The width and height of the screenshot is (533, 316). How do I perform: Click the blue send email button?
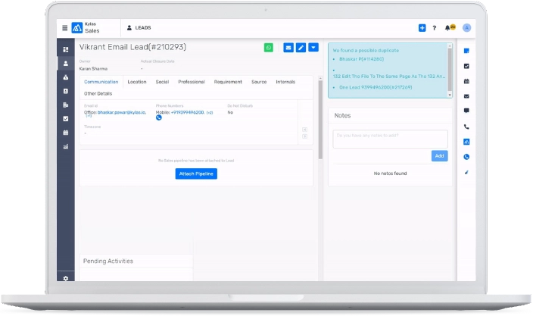coord(288,48)
